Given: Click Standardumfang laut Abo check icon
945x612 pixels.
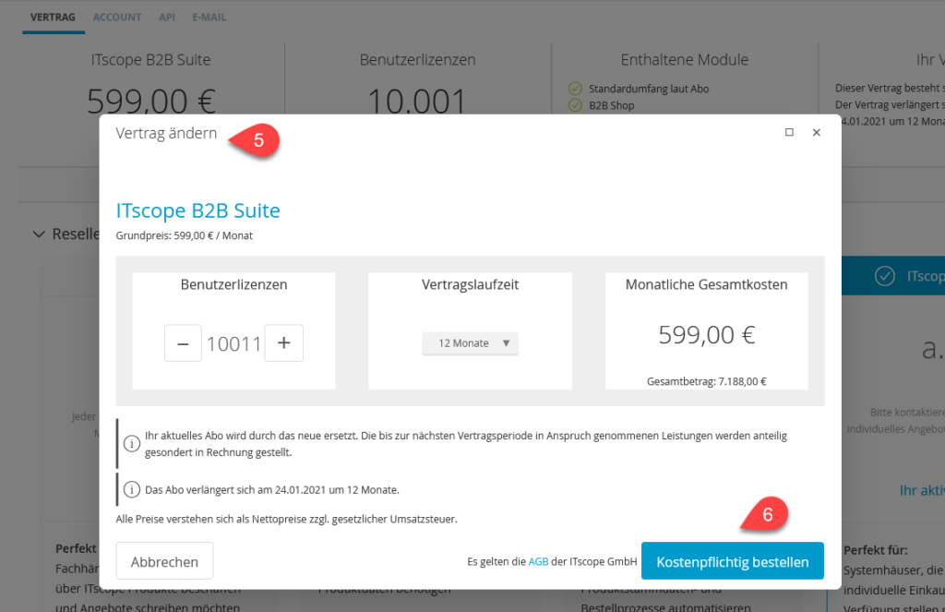Looking at the screenshot, I should [575, 89].
